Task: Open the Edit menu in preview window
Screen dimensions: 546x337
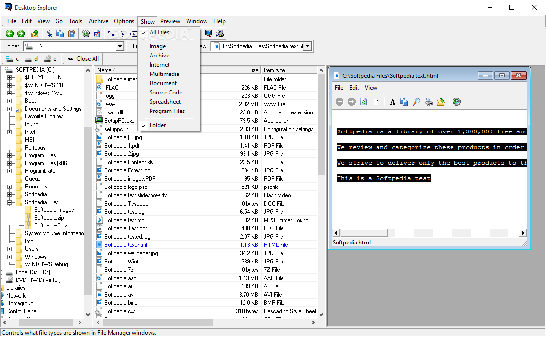Action: 354,88
